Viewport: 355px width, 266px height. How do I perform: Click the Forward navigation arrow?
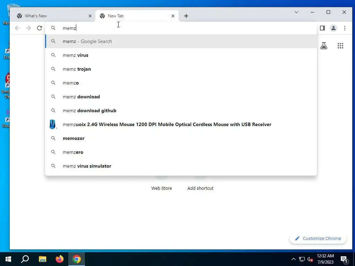tap(28, 28)
